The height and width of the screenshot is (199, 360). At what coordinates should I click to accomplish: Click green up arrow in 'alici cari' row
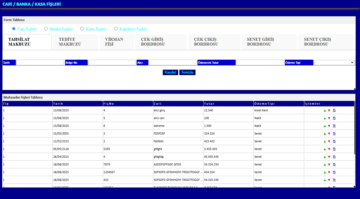click(325, 118)
